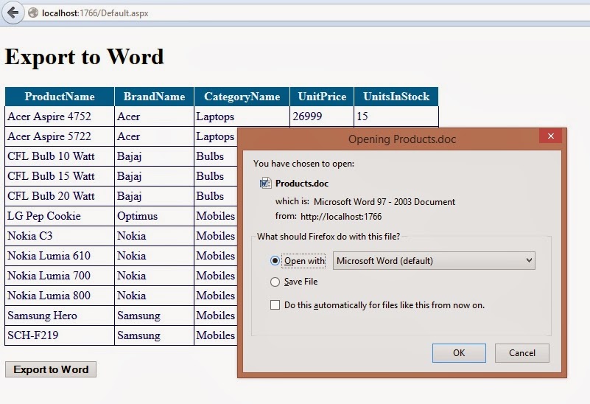
Task: Go back with the browser back arrow
Action: (13, 13)
